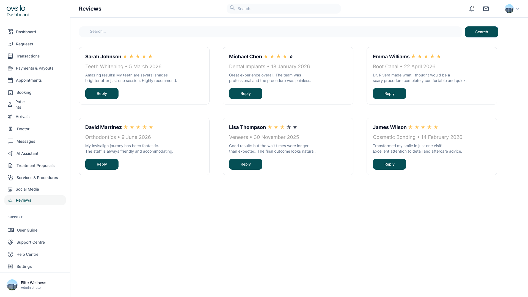Viewport: 528px width, 297px height.
Task: Reply to David Martinez's review
Action: (x=102, y=164)
